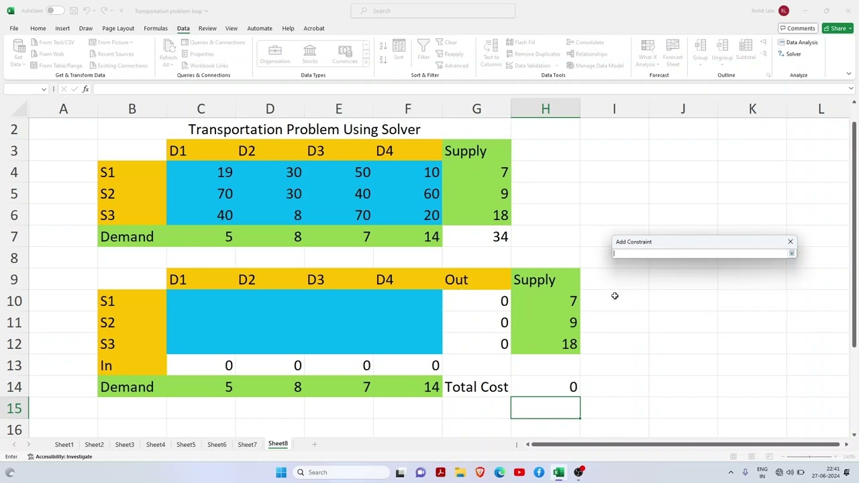Expand the Data Validation dropdown arrow
The width and height of the screenshot is (859, 483).
pyautogui.click(x=556, y=66)
